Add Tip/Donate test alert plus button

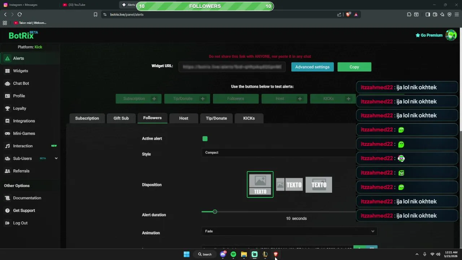click(202, 99)
